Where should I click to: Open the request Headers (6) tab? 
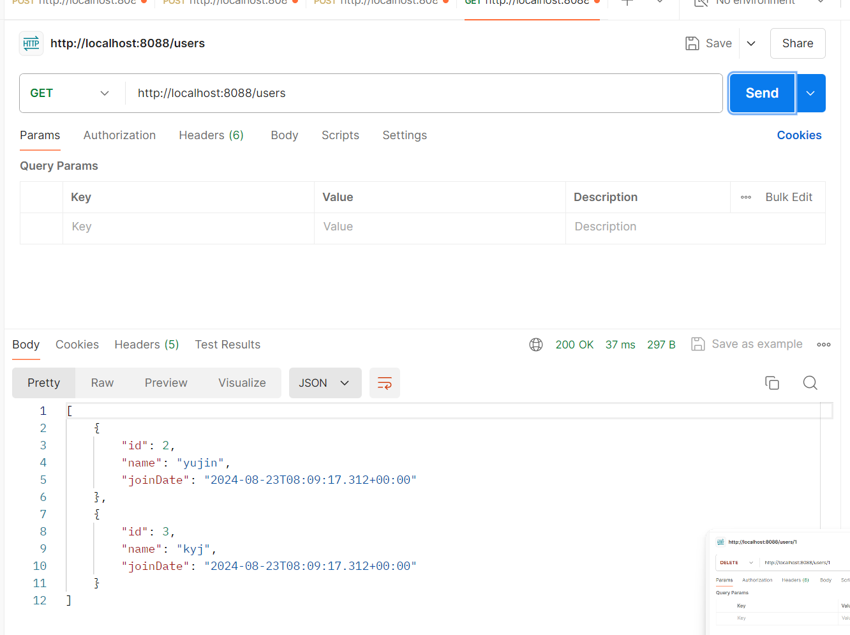pos(211,135)
